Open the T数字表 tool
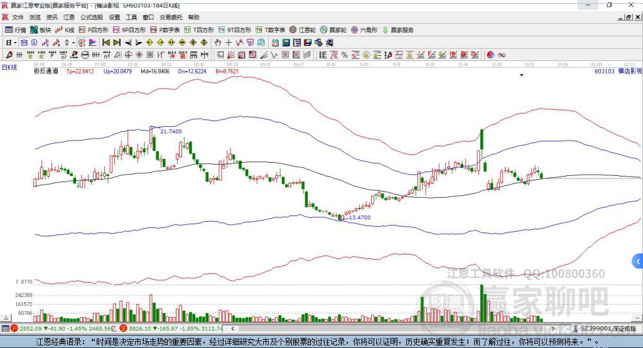643x348 pixels. coord(270,30)
